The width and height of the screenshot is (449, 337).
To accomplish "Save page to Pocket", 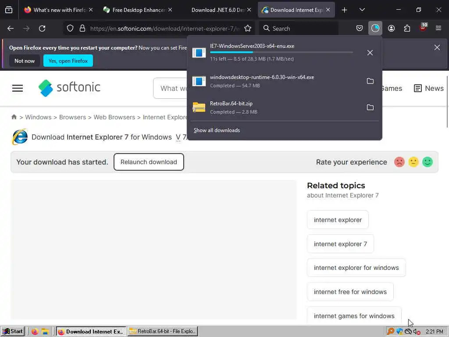I will (x=360, y=29).
